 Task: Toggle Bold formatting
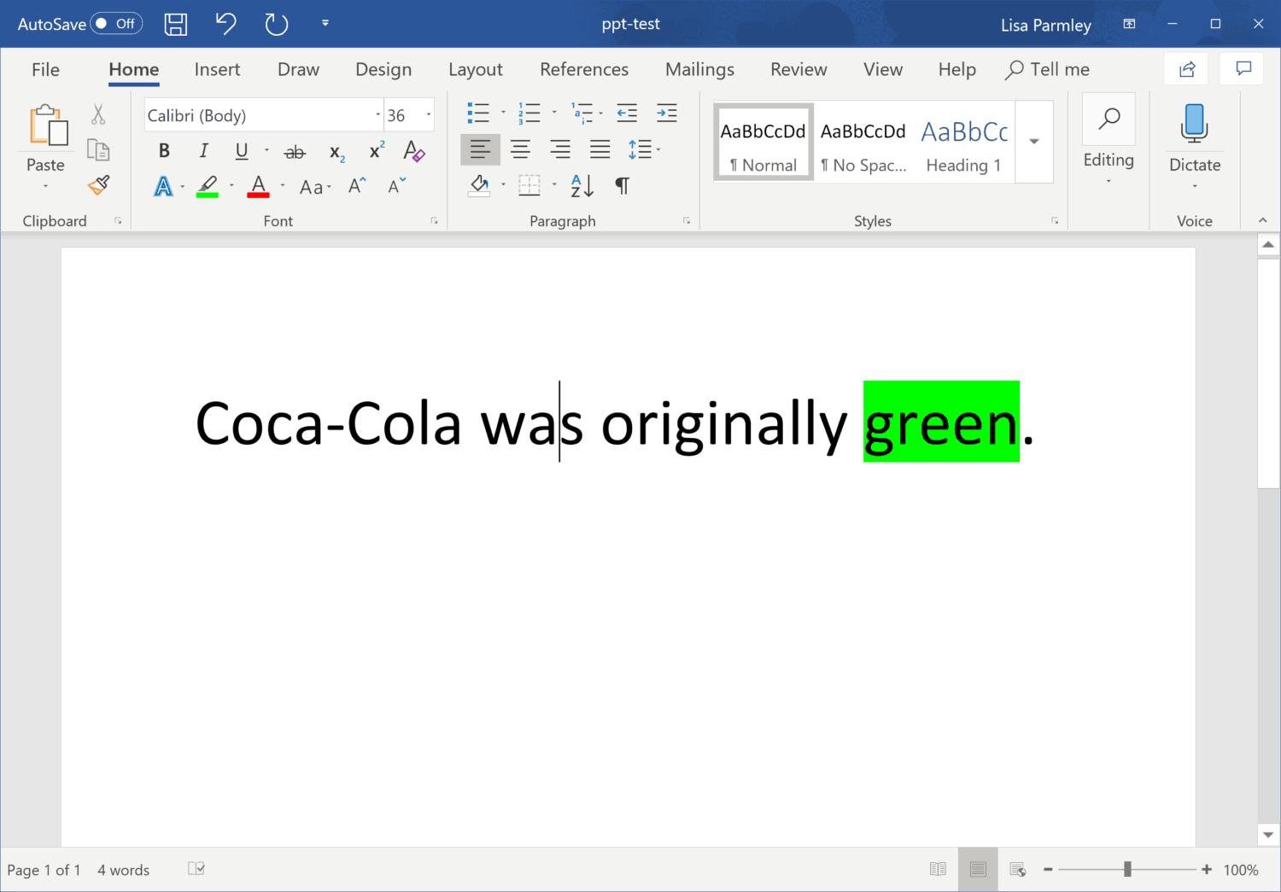tap(164, 151)
